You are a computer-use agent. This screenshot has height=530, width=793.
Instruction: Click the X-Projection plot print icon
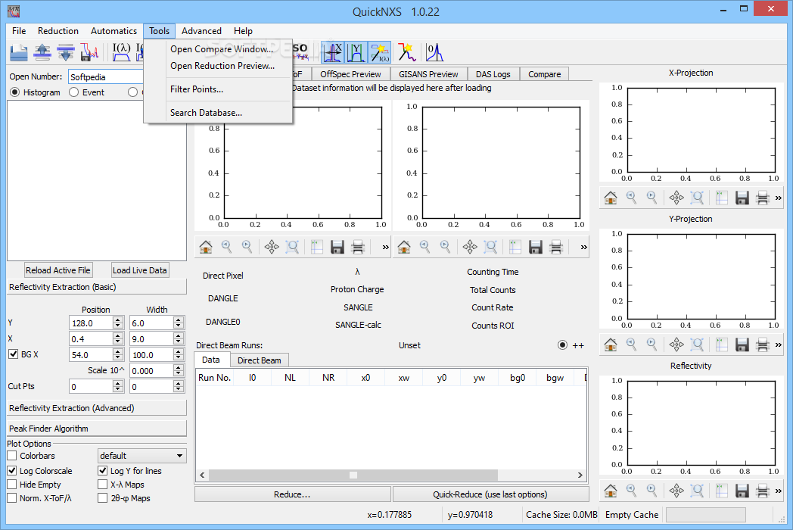(763, 198)
